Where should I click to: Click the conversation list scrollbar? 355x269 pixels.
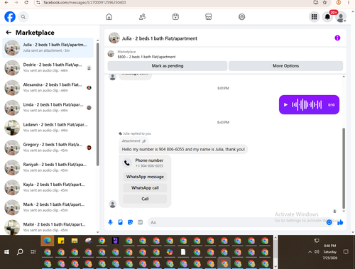(x=98, y=104)
